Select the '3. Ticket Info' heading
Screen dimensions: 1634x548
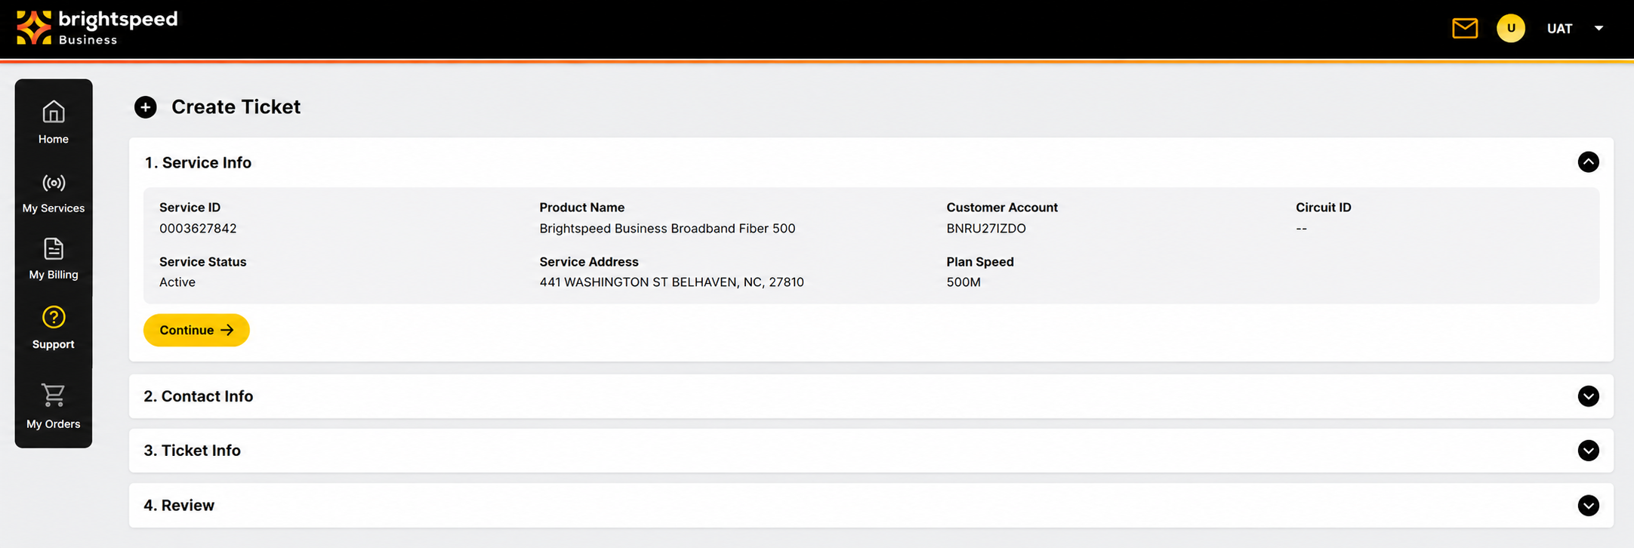(x=193, y=451)
